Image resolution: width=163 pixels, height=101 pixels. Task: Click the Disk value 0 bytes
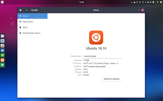(86, 75)
